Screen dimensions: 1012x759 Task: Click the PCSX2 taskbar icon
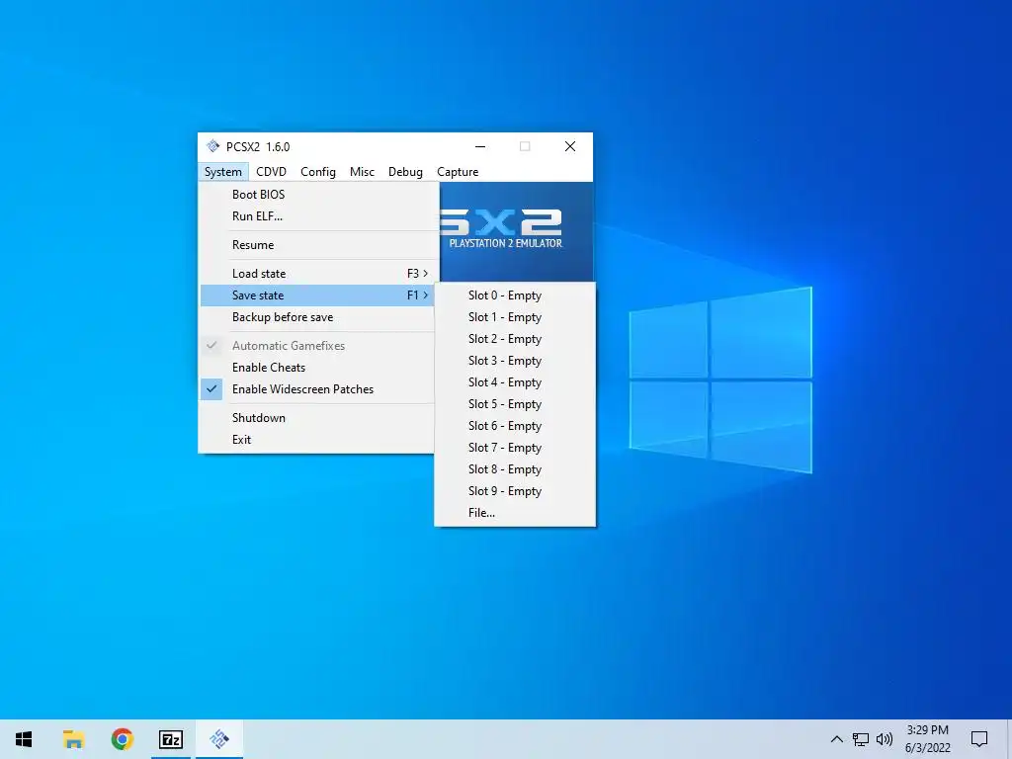click(x=219, y=739)
